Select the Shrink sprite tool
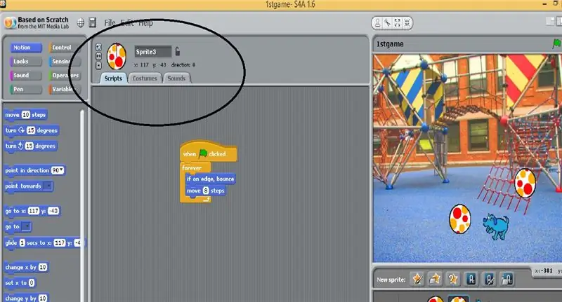Viewport: 562px width, 302px height. point(407,23)
